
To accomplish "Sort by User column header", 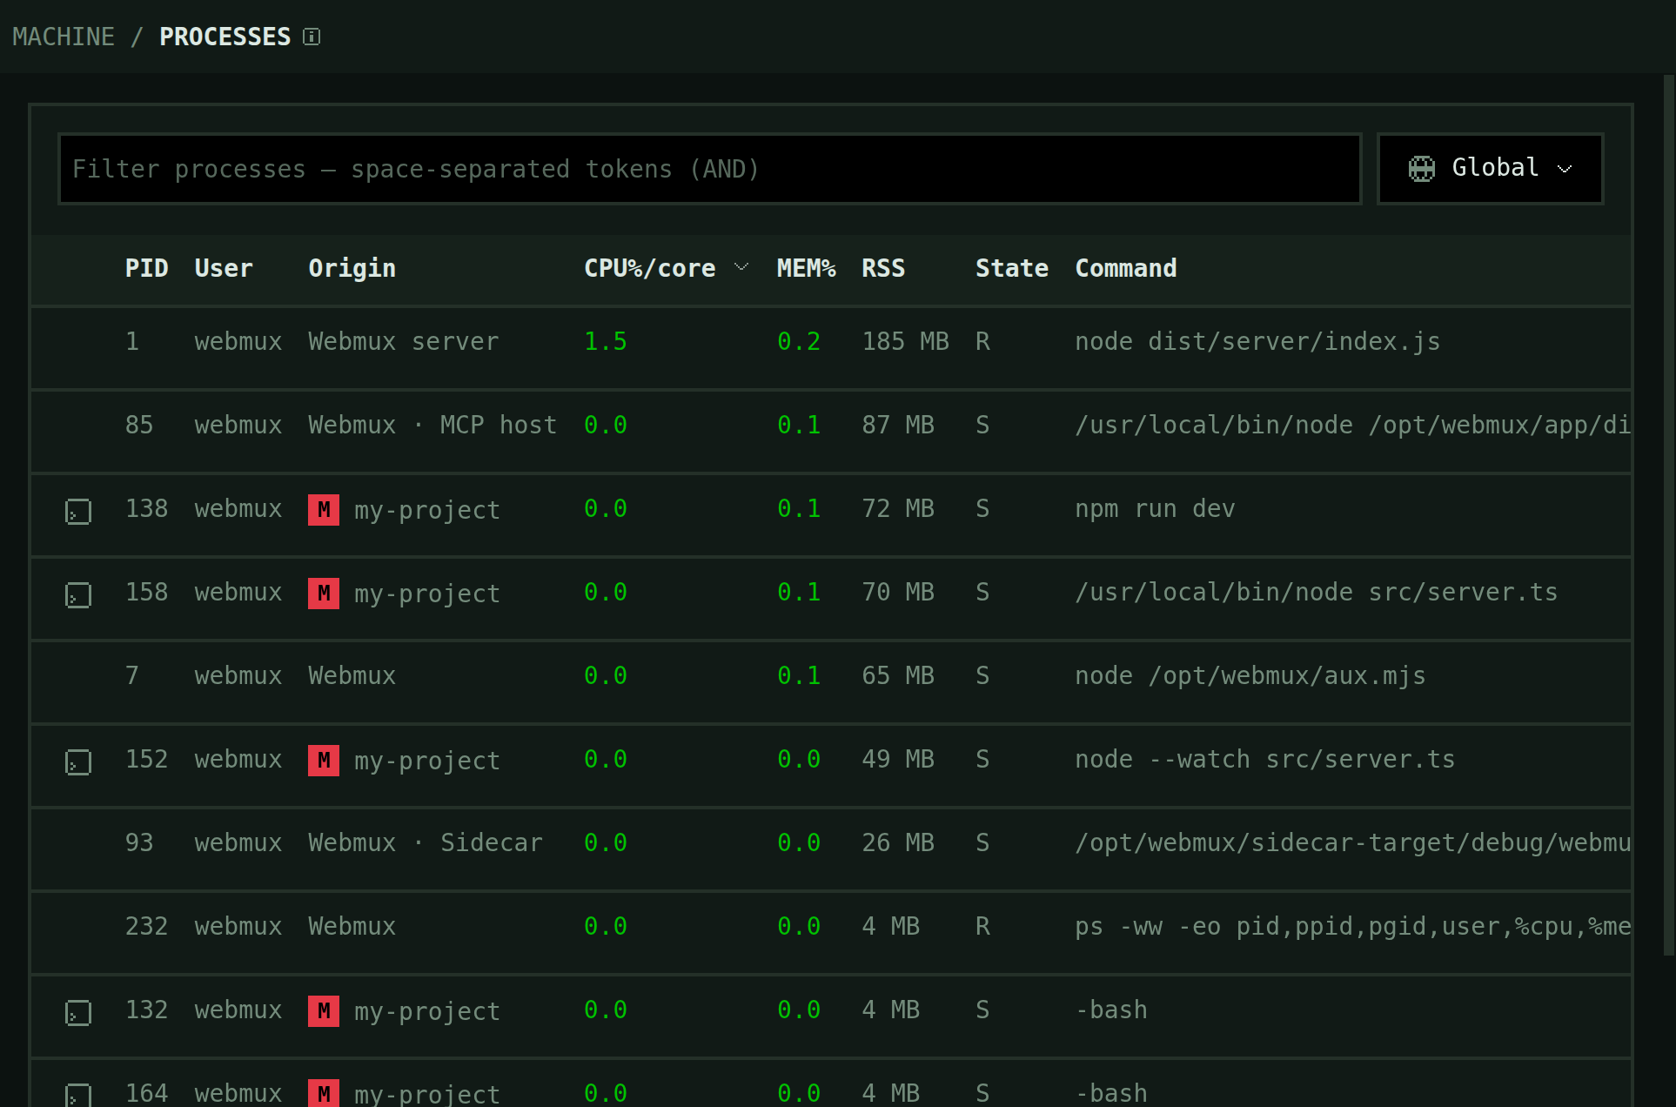I will tap(224, 268).
